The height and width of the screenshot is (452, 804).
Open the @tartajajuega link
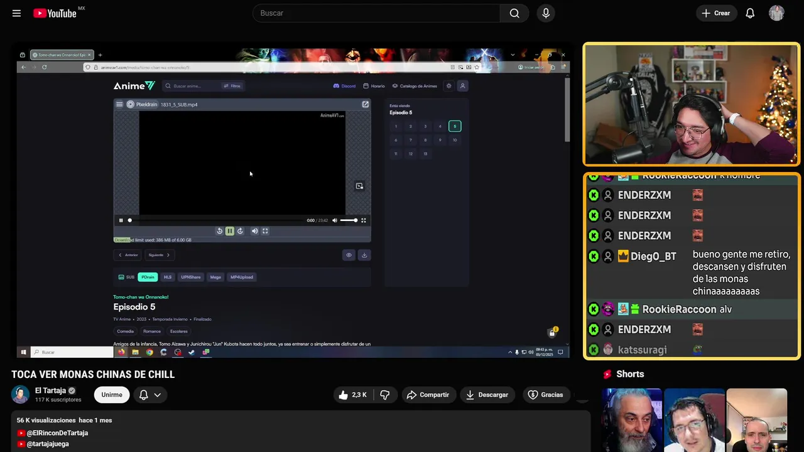(x=48, y=444)
